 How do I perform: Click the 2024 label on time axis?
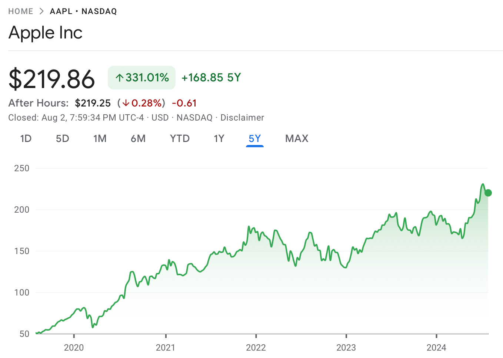point(436,347)
